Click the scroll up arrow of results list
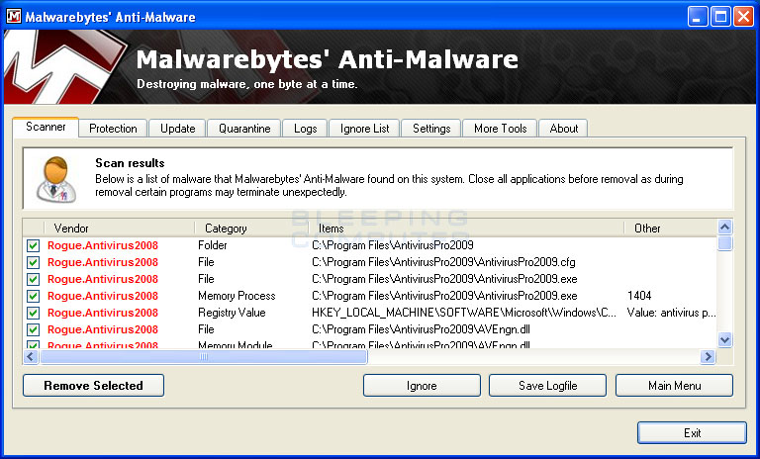This screenshot has height=459, width=760. [724, 227]
